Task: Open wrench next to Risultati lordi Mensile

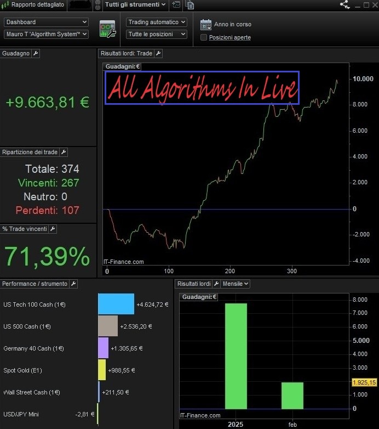Action: [216, 284]
